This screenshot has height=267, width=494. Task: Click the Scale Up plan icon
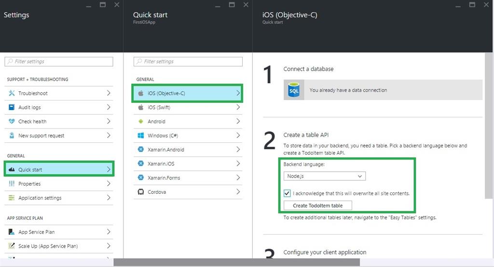click(x=12, y=246)
